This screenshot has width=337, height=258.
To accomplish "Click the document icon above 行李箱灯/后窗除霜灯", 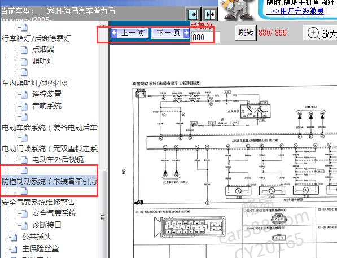I will 24,28.
